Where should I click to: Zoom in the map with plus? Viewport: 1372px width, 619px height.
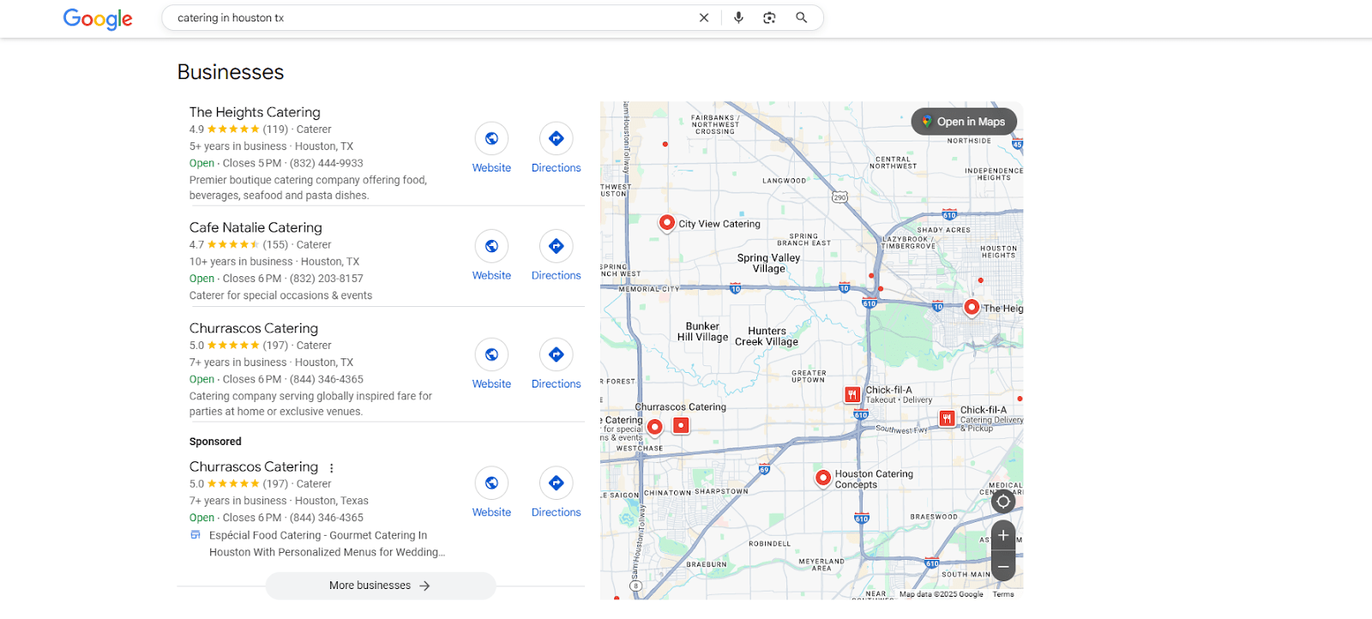point(1003,536)
